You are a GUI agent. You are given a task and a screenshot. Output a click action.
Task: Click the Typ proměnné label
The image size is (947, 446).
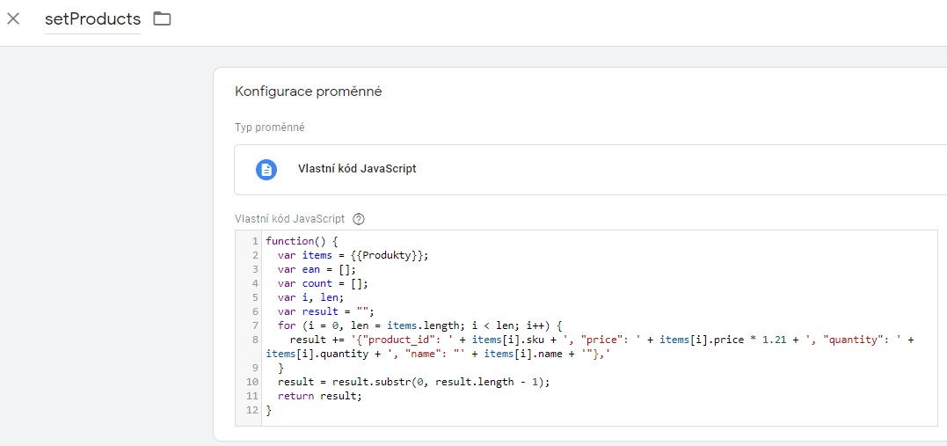click(x=269, y=128)
